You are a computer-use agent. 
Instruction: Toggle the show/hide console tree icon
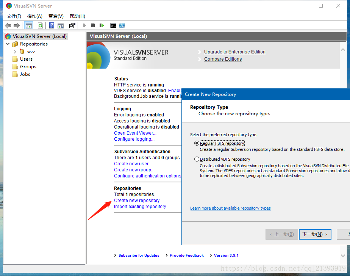pyautogui.click(x=28, y=26)
